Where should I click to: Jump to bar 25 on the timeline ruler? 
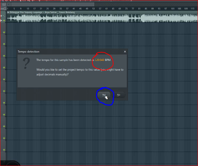47,9
